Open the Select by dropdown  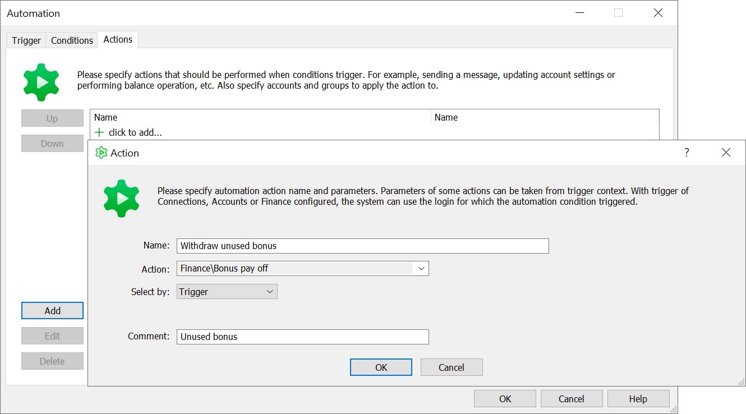[x=270, y=292]
